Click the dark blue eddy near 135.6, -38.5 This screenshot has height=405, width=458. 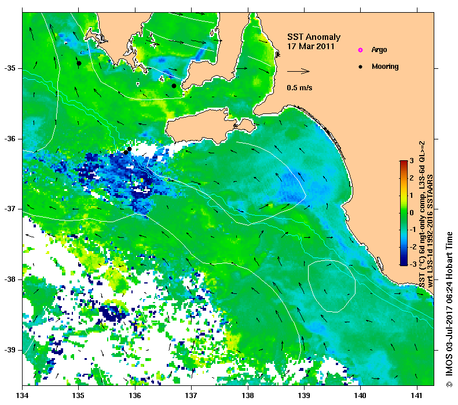coord(112,314)
